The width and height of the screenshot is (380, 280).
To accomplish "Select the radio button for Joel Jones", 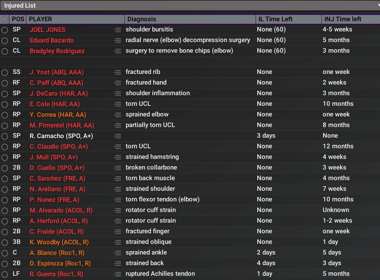I will (x=5, y=30).
